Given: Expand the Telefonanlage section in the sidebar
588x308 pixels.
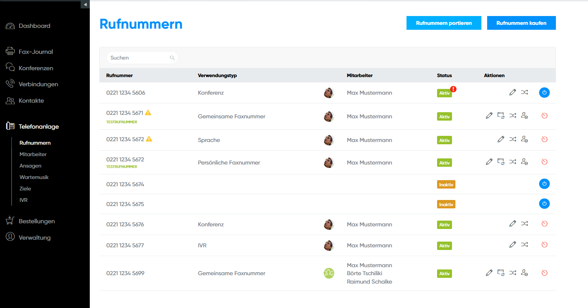Looking at the screenshot, I should coord(39,126).
